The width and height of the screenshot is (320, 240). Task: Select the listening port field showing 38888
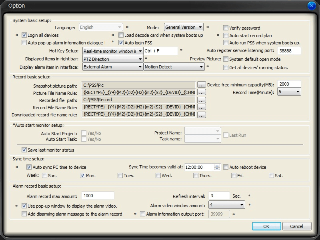click(x=289, y=51)
